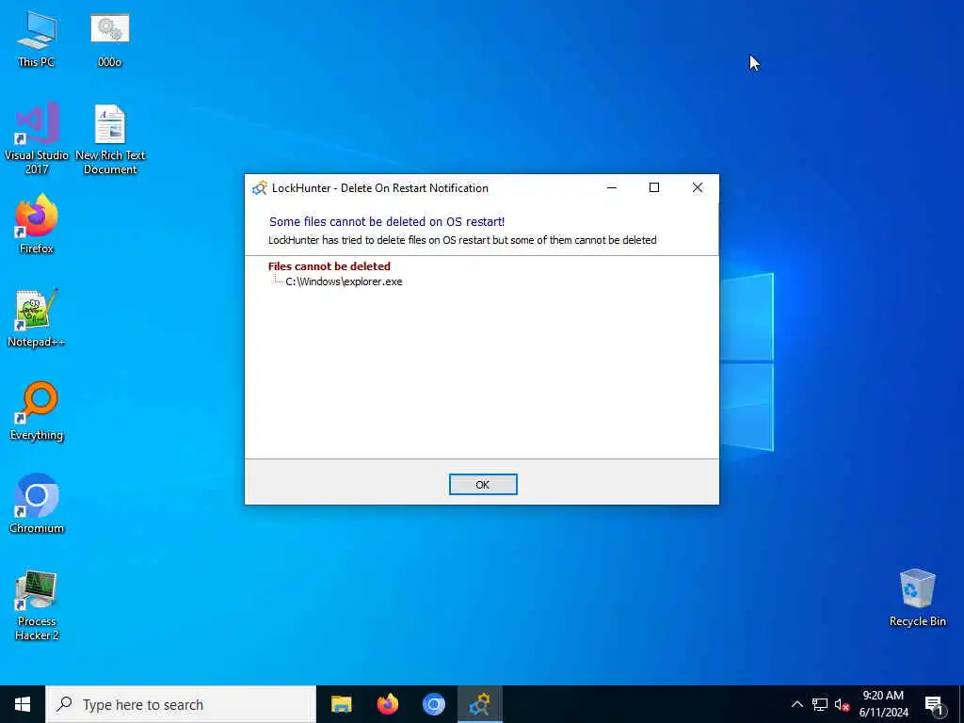
Task: Minimize the LockHunter notification window
Action: [612, 187]
